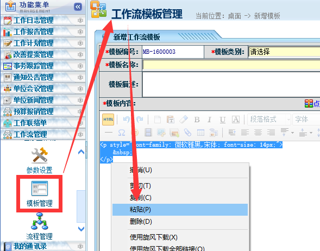Apply underline formatting in editor toolbar

[223, 120]
